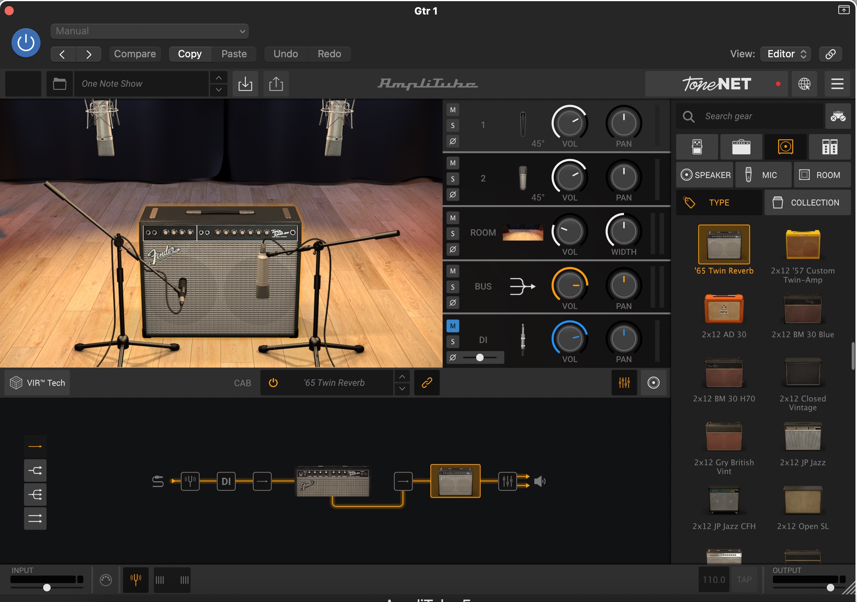Screen dimensions: 857x602
Task: Select next preset below One Note Show
Action: click(218, 90)
